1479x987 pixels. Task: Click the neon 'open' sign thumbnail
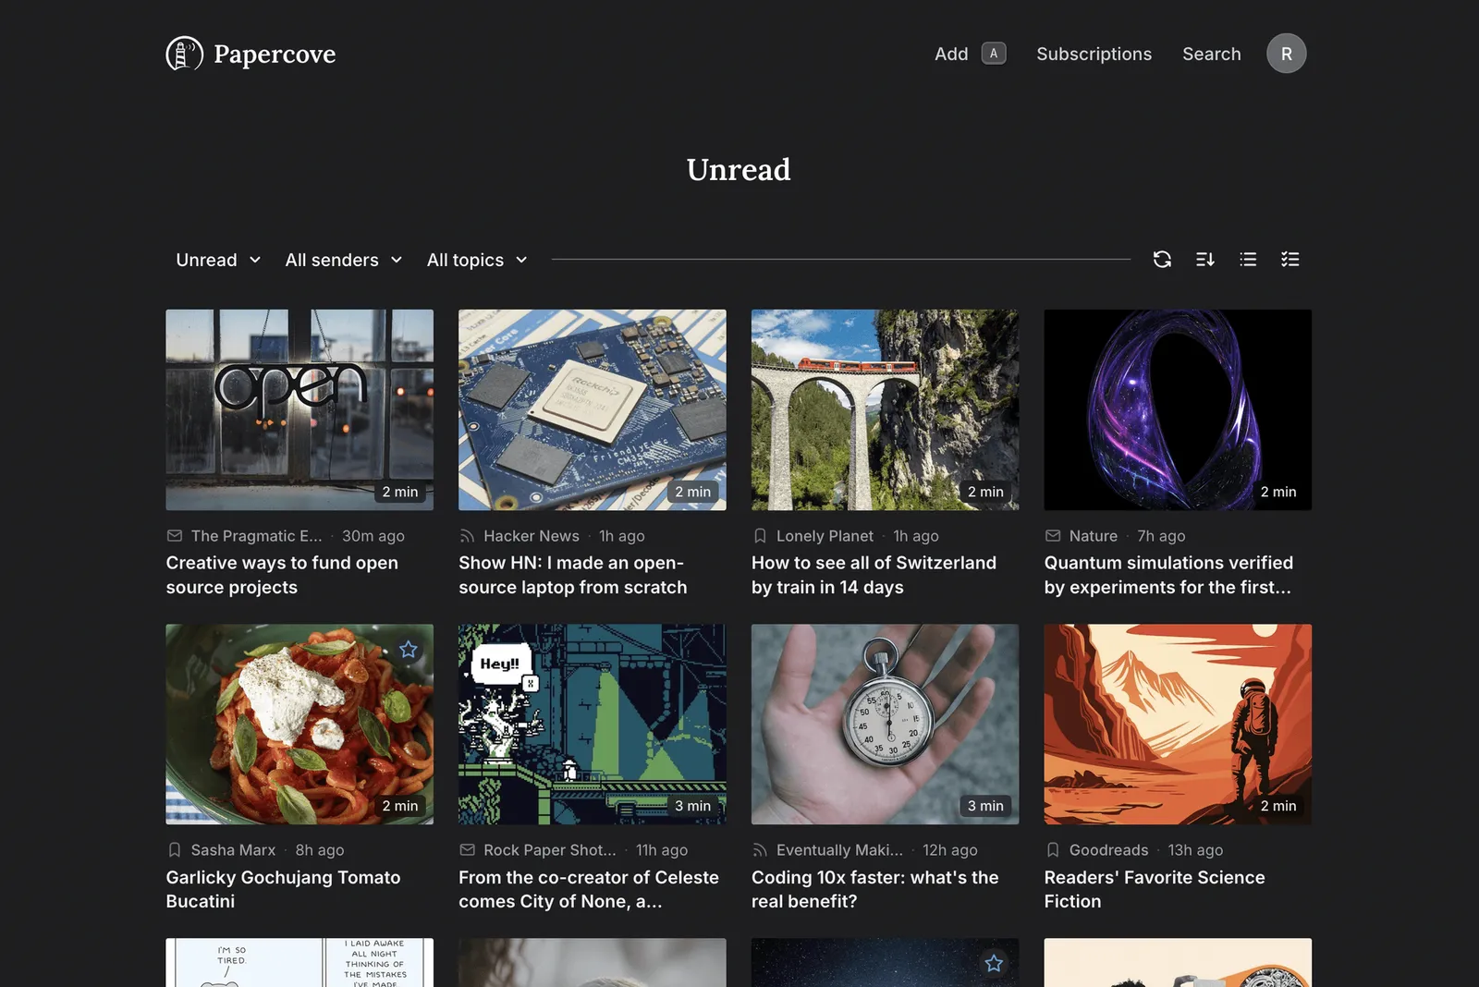pyautogui.click(x=299, y=409)
